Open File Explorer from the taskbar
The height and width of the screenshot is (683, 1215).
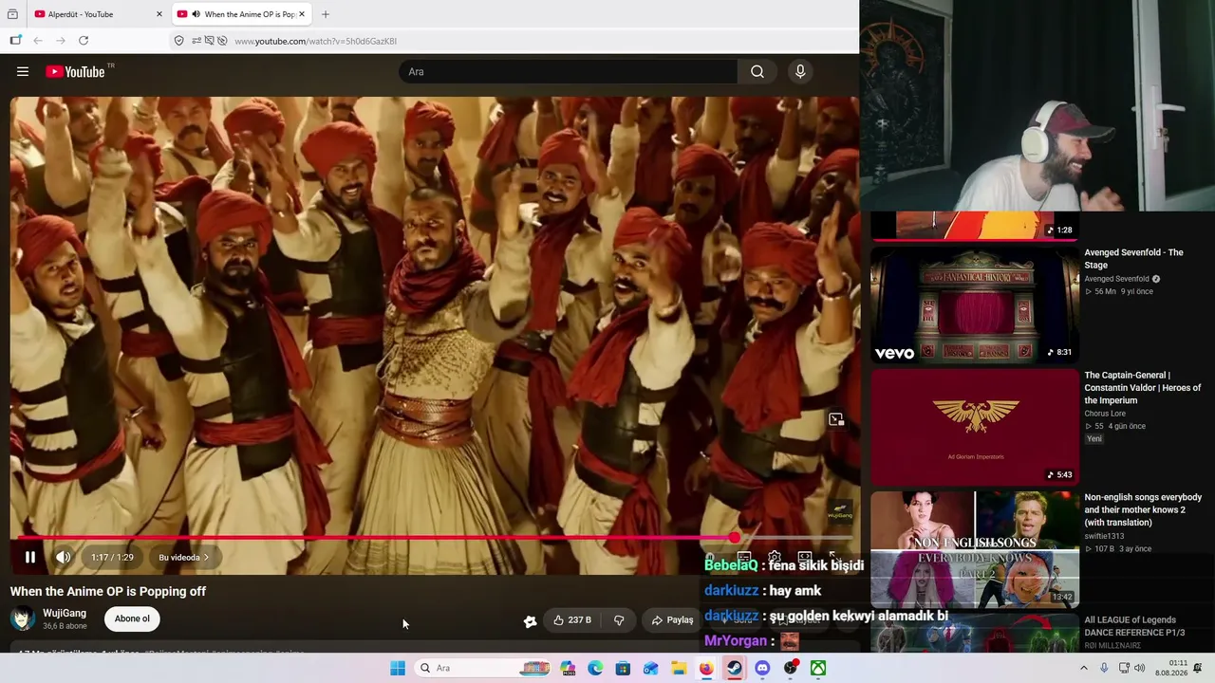(679, 668)
